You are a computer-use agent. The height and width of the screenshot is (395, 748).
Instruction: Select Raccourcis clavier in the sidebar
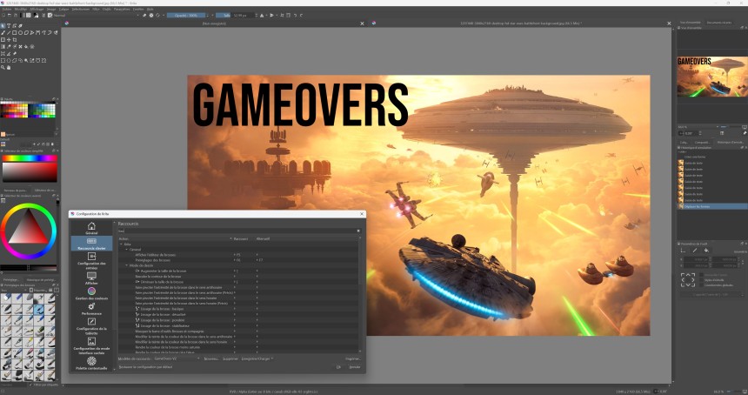(91, 243)
